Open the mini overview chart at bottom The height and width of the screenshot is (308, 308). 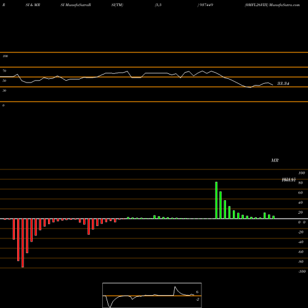[x=152, y=295]
